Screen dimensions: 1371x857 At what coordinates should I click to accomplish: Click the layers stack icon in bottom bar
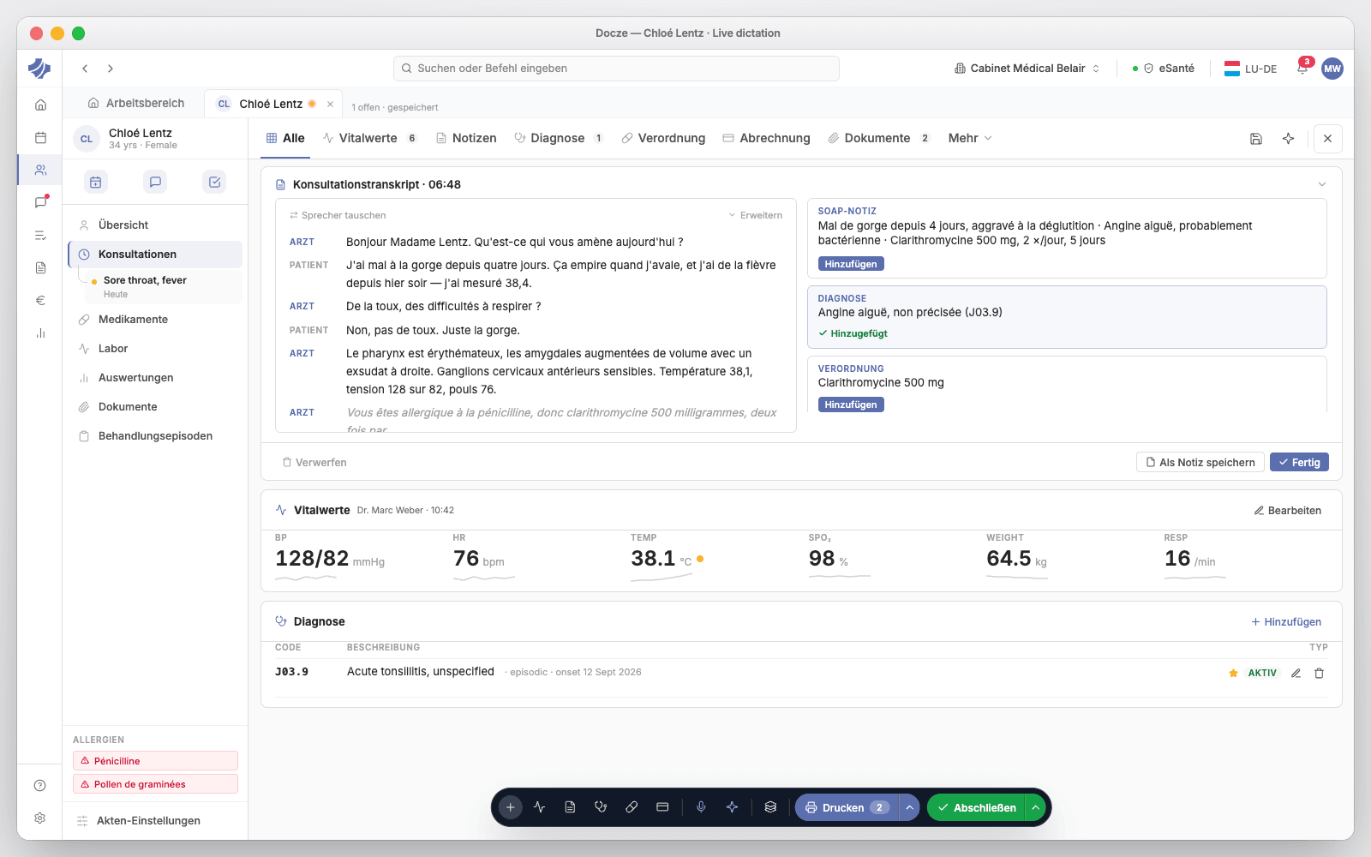(770, 807)
